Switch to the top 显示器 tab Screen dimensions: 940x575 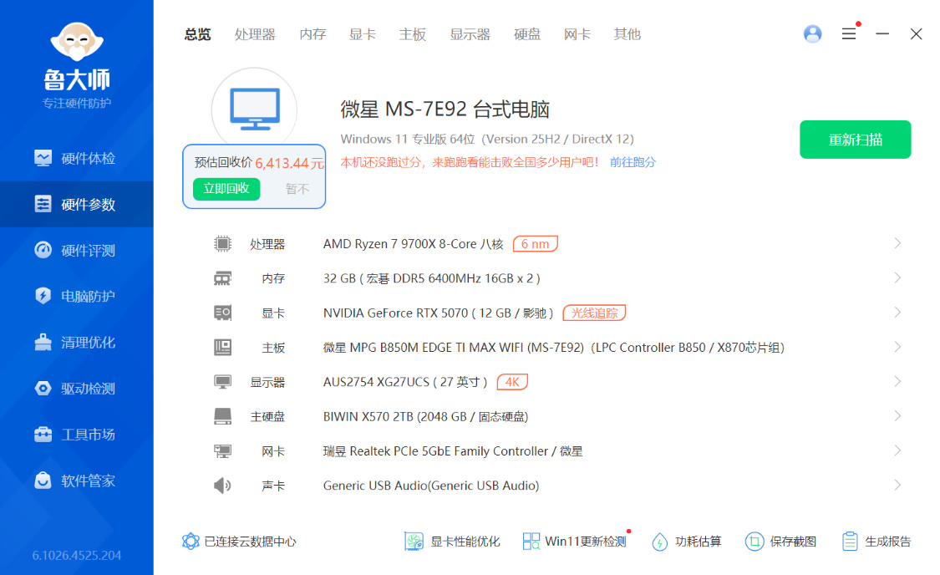(x=470, y=34)
